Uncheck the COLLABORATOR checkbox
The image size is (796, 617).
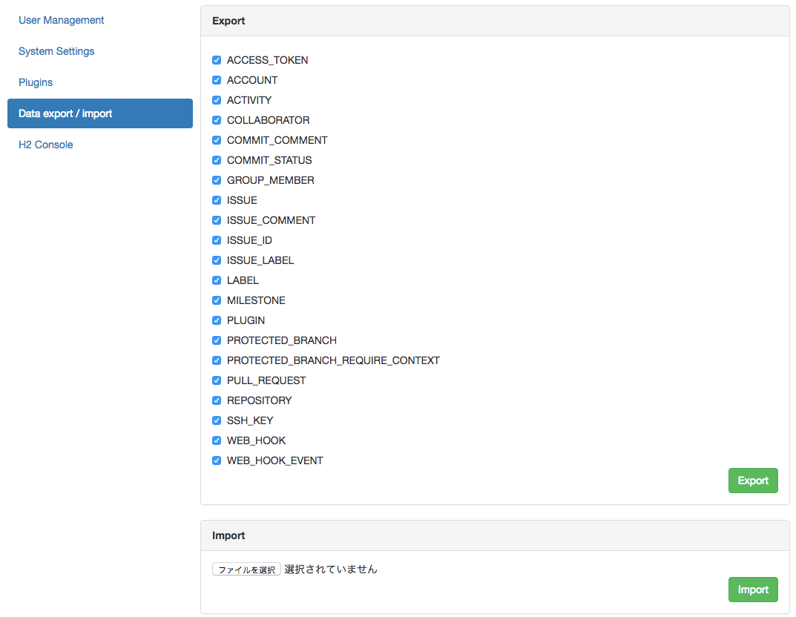pos(216,119)
